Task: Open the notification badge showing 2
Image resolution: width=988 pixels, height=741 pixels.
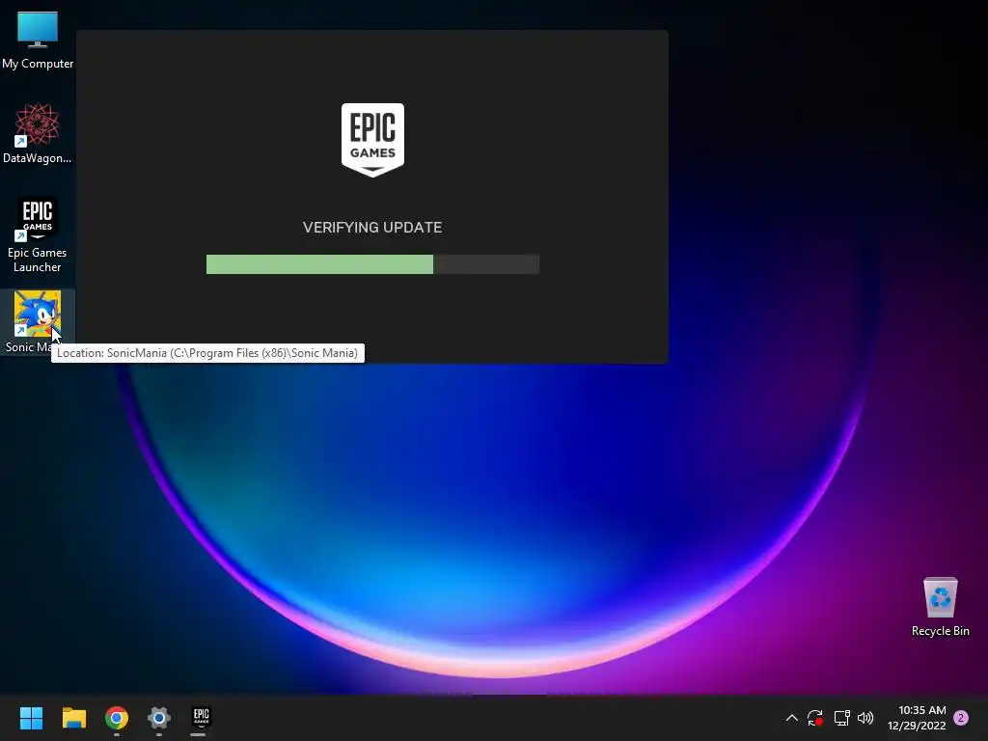Action: [961, 718]
